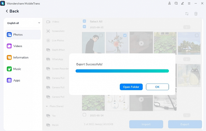Viewport: 206px width, 131px height.
Task: Open the feedback message icon
Action: click(x=176, y=3)
